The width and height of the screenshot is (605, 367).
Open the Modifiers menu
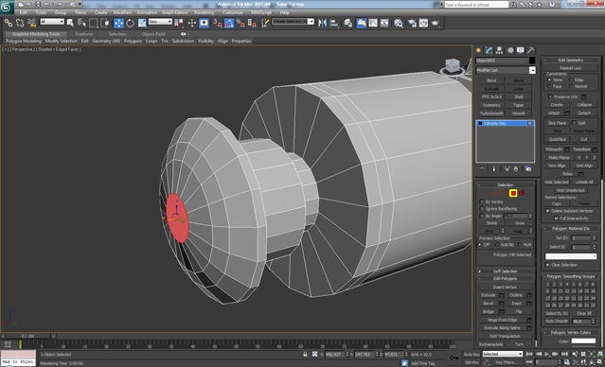[x=123, y=12]
